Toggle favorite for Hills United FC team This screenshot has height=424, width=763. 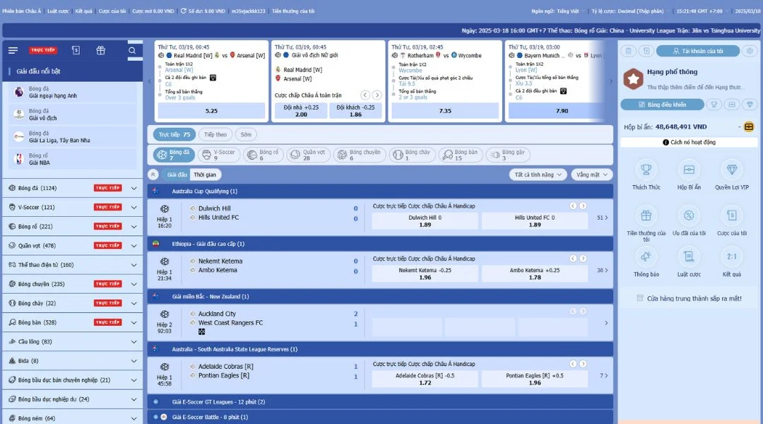click(x=193, y=218)
